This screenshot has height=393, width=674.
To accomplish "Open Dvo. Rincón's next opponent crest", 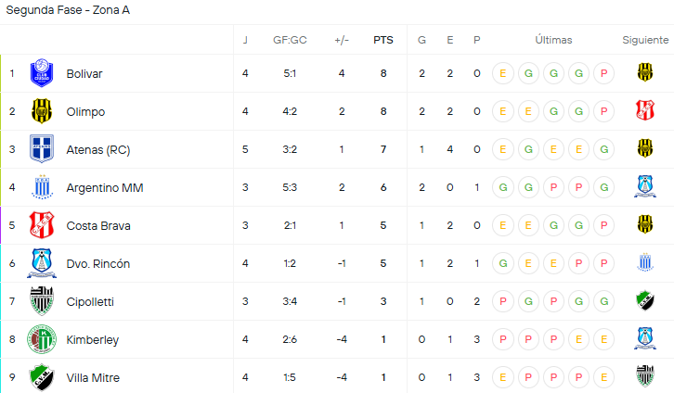I will [x=645, y=263].
